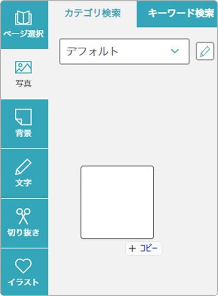The image size is (218, 296).
Task: Click the pencil edit icon beside the dropdown
Action: 205,51
